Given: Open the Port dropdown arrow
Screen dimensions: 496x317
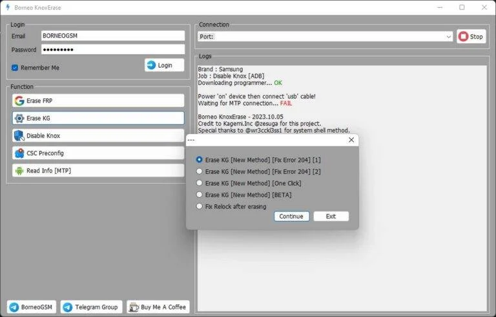Looking at the screenshot, I should click(449, 37).
